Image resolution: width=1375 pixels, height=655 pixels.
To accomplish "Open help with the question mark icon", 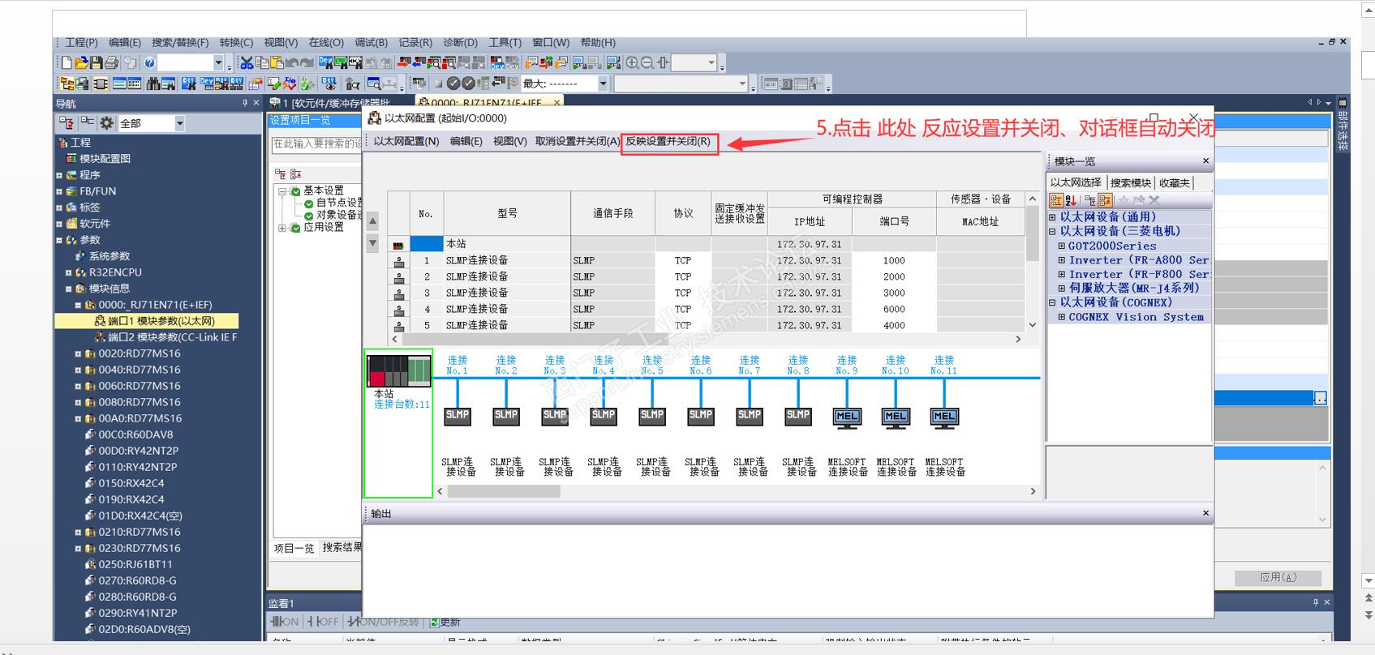I will pos(149,62).
